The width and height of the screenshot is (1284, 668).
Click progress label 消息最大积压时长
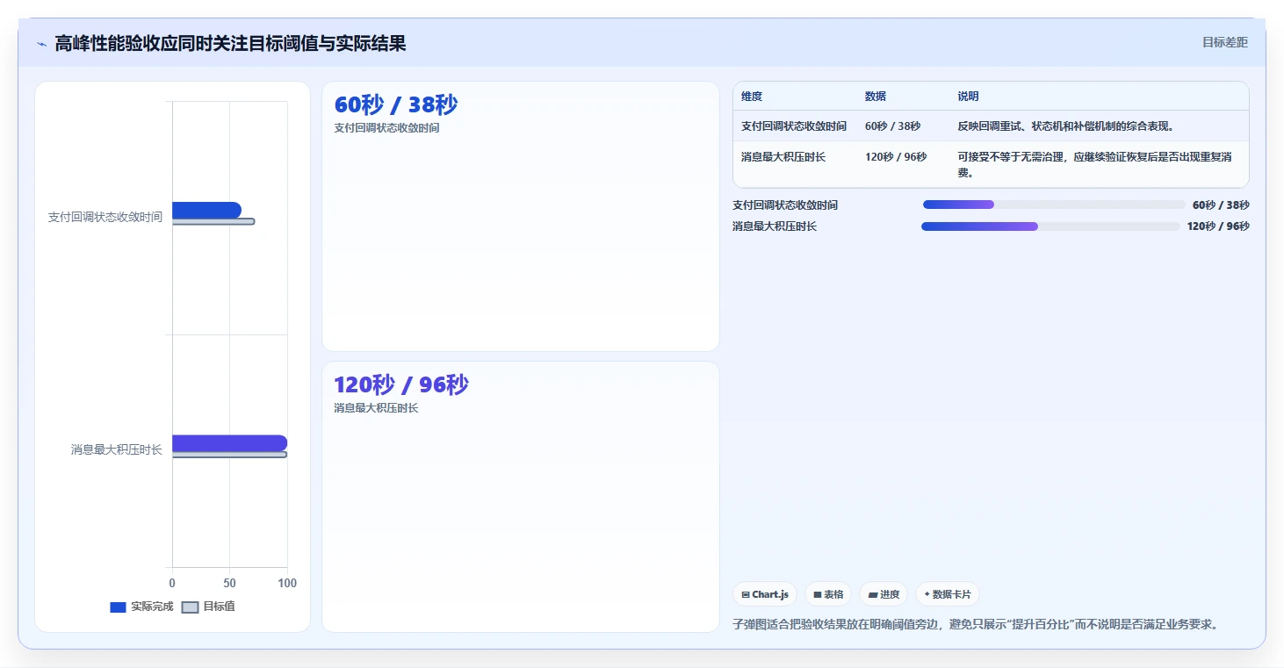coord(775,226)
